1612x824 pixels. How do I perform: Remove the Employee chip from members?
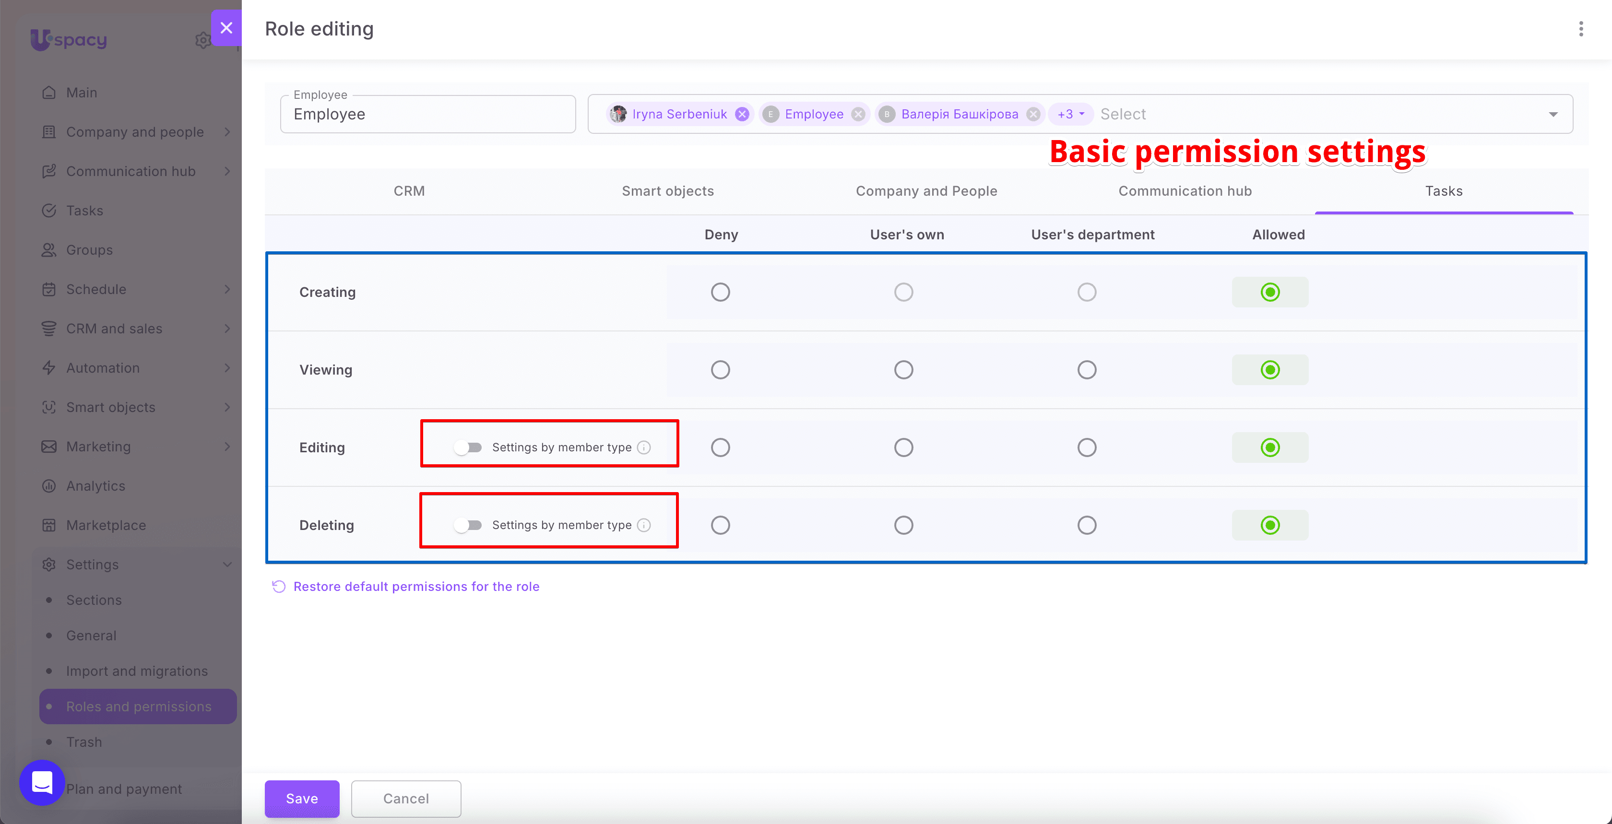click(859, 114)
